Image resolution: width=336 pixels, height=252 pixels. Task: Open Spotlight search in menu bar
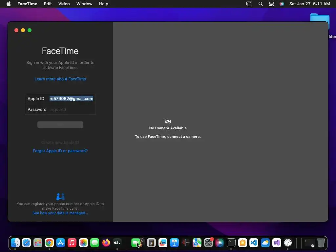[260, 4]
